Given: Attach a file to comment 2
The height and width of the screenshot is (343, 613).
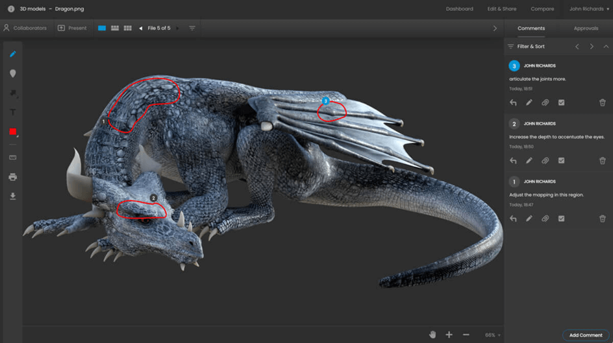Looking at the screenshot, I should pos(545,161).
